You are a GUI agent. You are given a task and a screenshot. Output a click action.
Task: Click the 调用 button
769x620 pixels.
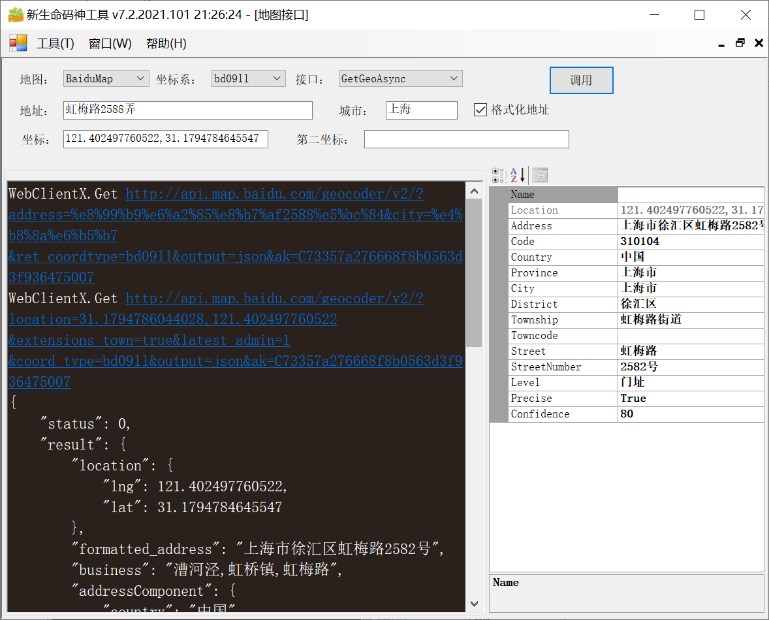pos(581,80)
